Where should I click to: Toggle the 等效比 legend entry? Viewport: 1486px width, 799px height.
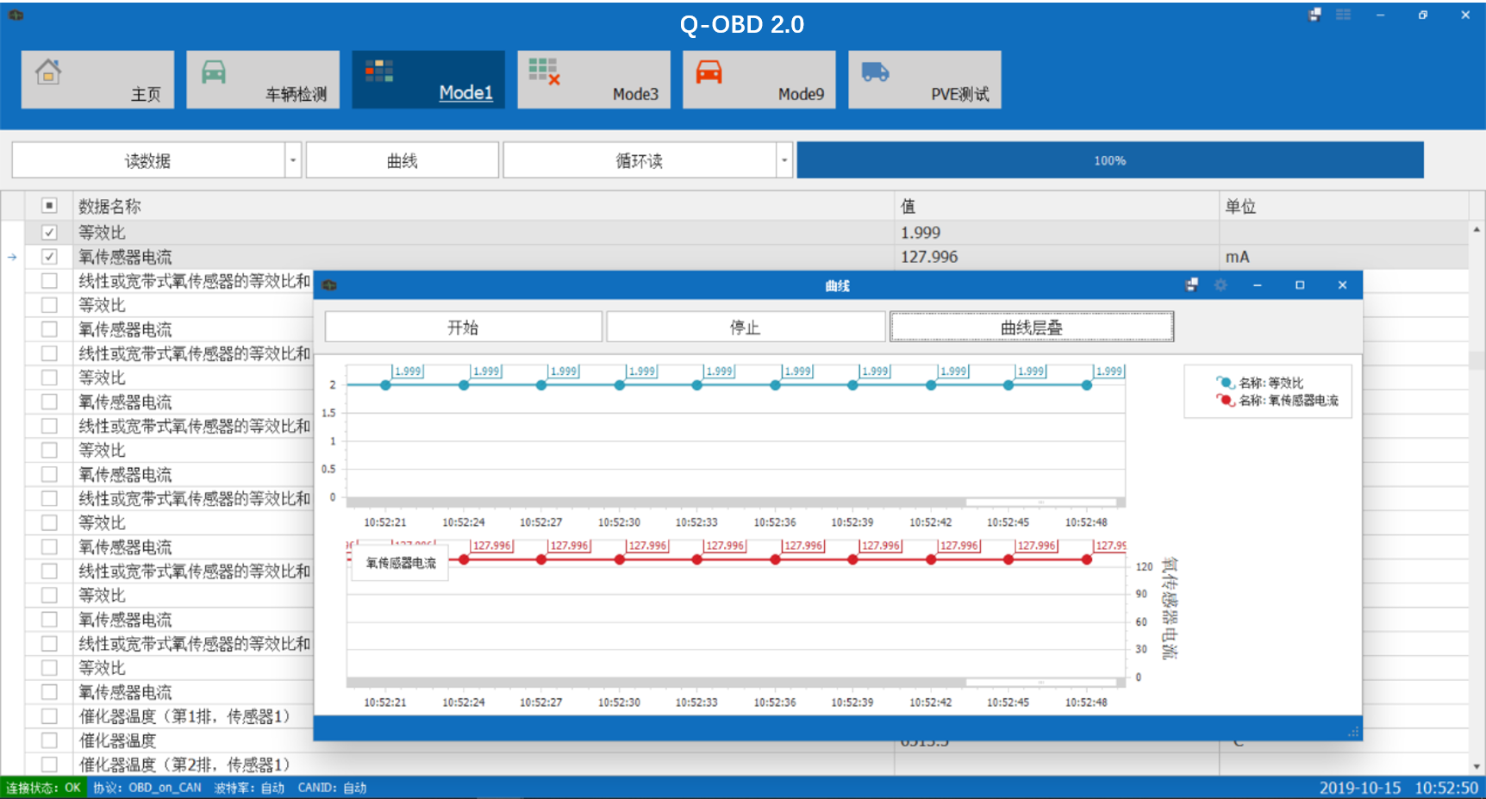coord(1260,383)
